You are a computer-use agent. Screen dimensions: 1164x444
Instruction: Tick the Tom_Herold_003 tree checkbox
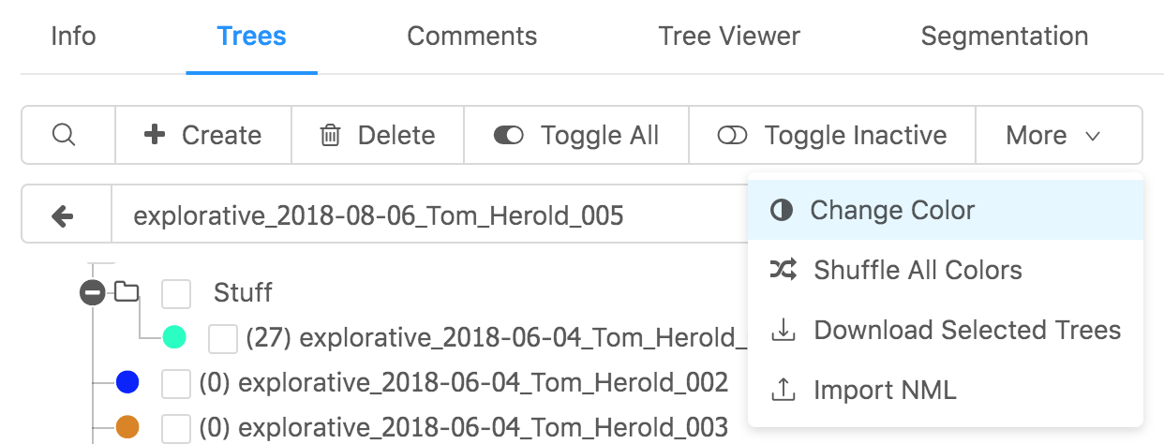[176, 428]
